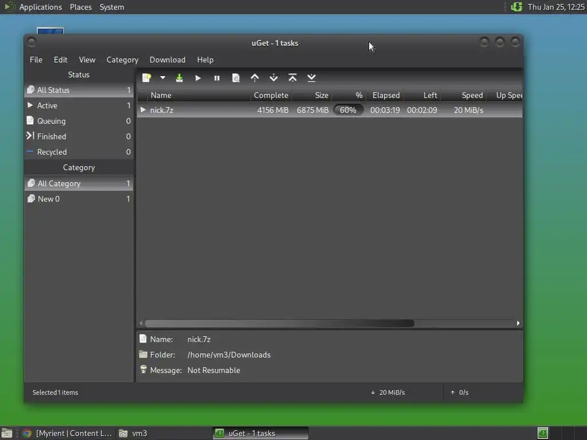Click the Speed column header

tap(464, 96)
